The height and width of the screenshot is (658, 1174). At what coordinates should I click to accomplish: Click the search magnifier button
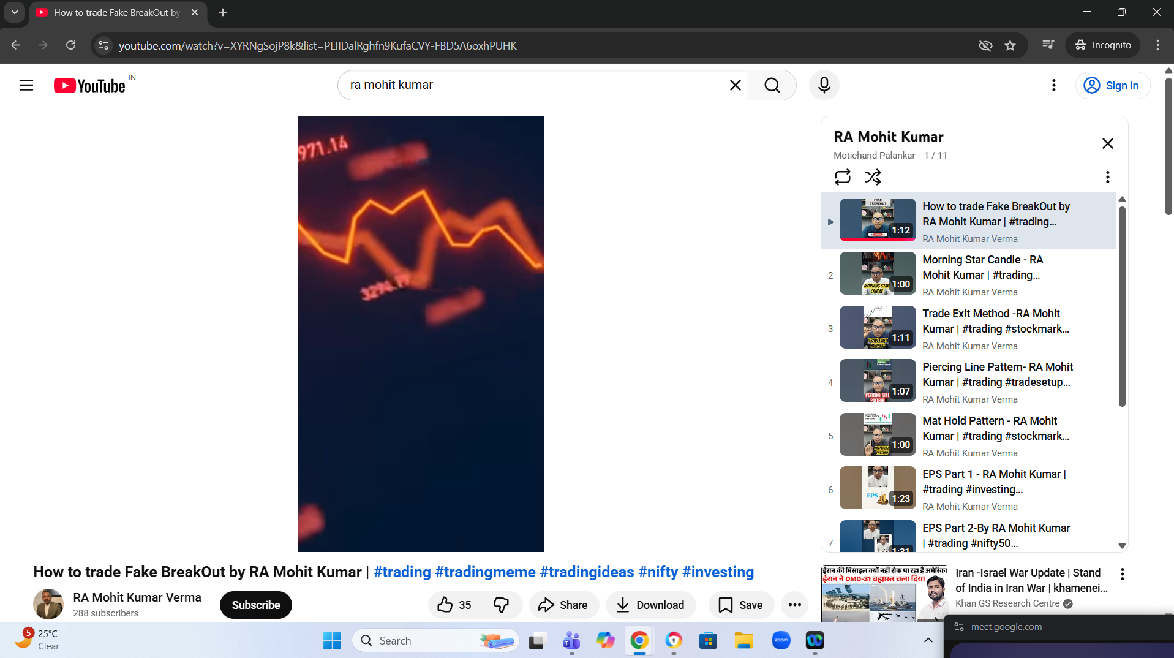pyautogui.click(x=772, y=85)
